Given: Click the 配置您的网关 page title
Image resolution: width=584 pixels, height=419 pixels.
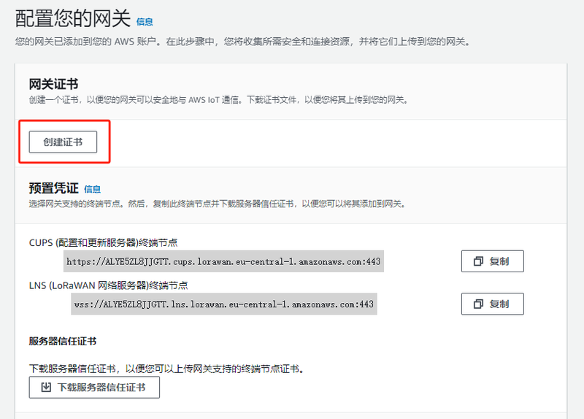Looking at the screenshot, I should (x=72, y=19).
